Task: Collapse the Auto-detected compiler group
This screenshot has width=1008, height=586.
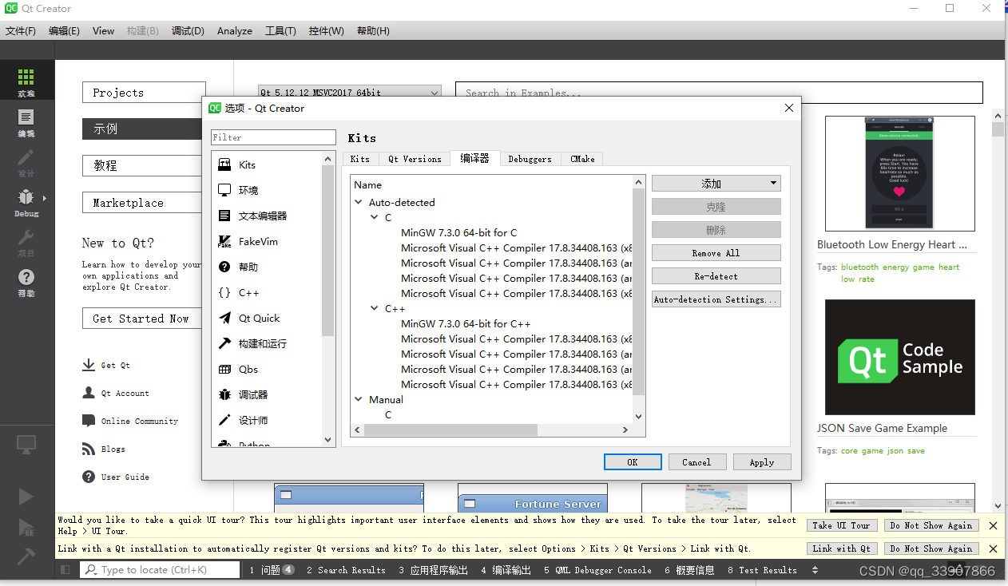Action: [x=357, y=202]
